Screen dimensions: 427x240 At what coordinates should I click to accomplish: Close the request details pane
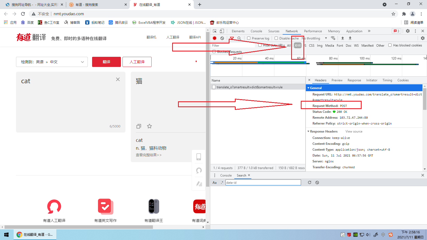(x=309, y=80)
